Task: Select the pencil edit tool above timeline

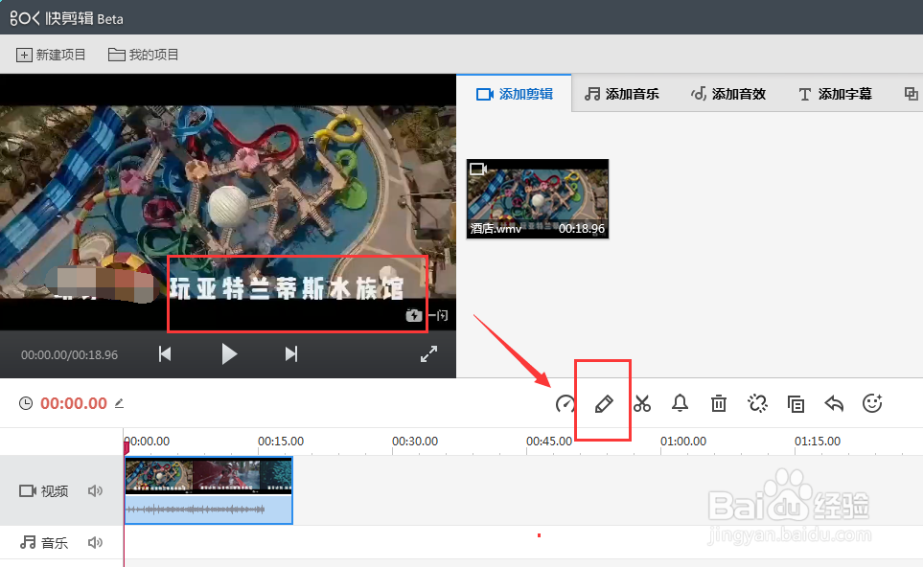Action: pos(603,403)
